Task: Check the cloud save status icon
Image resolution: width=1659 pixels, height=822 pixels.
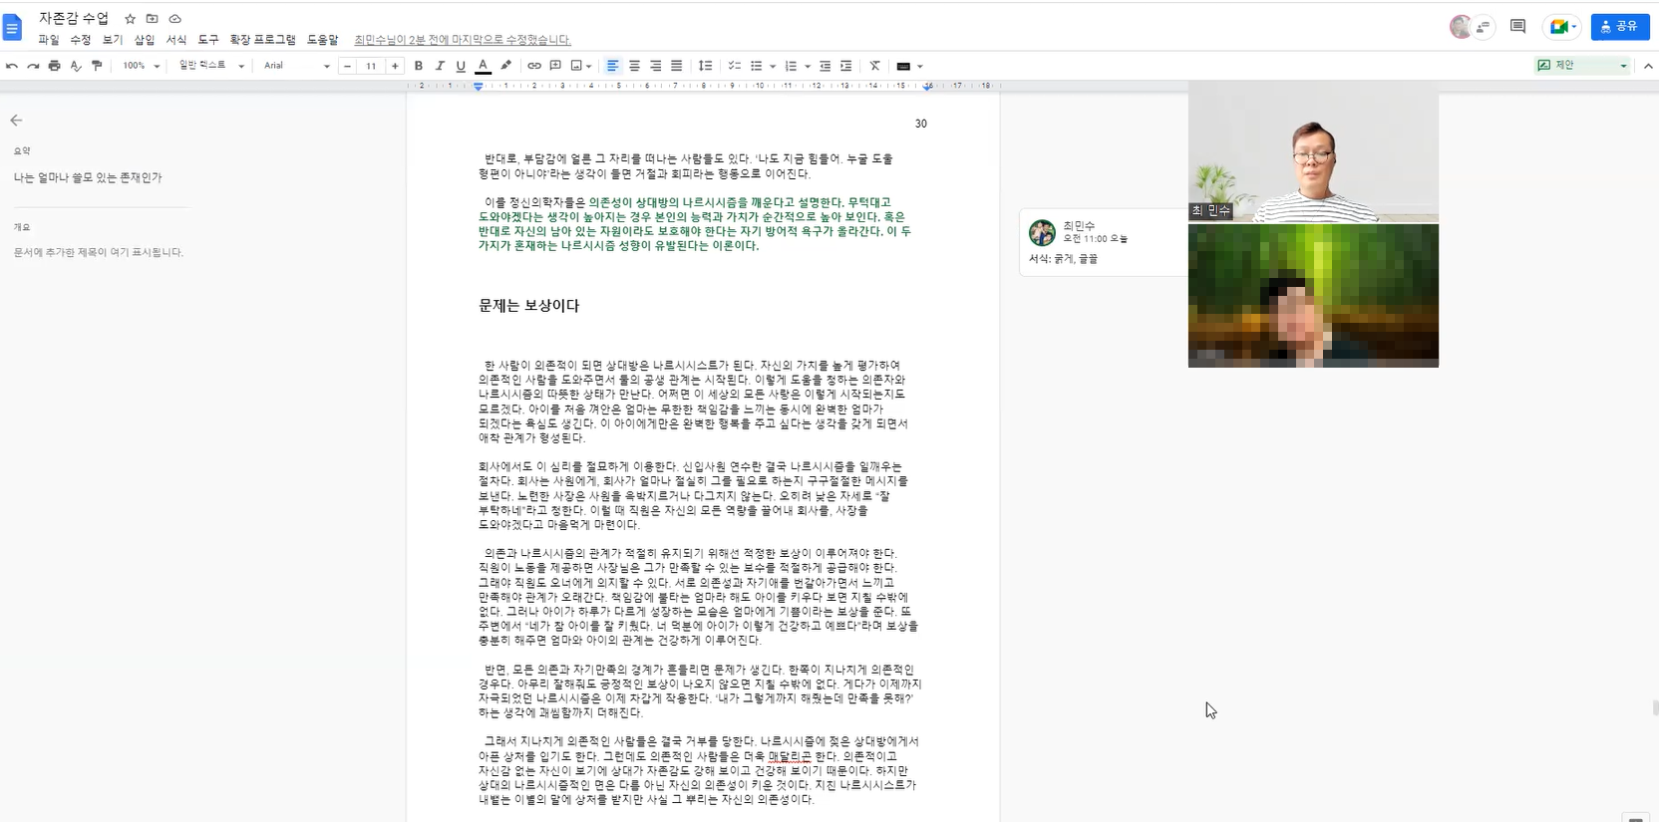Action: click(x=174, y=19)
